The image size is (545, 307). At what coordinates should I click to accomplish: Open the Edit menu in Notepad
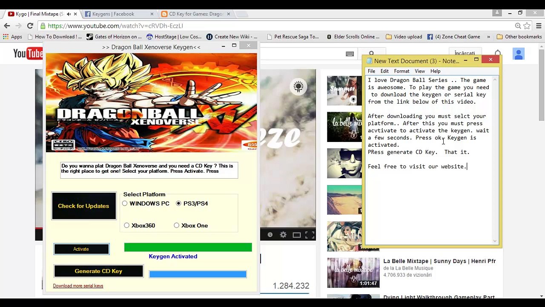tap(384, 71)
